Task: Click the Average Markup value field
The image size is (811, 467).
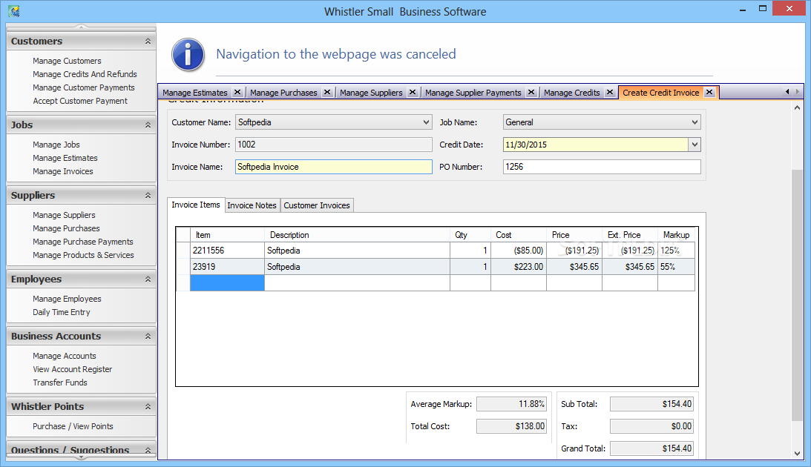Action: tap(511, 404)
